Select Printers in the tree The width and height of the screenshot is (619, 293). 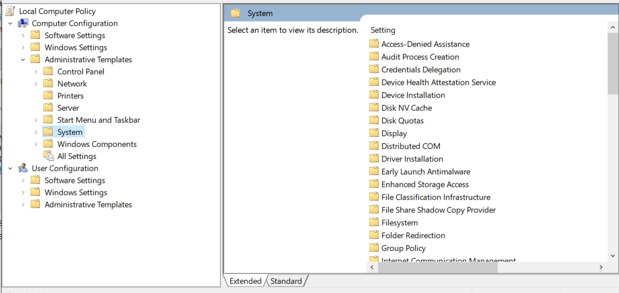click(70, 96)
